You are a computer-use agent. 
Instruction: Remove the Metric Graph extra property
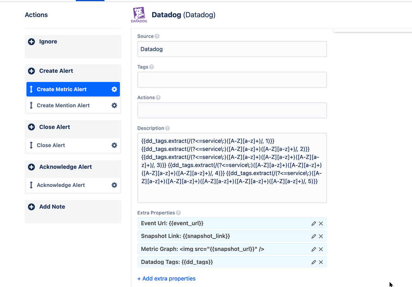321,249
